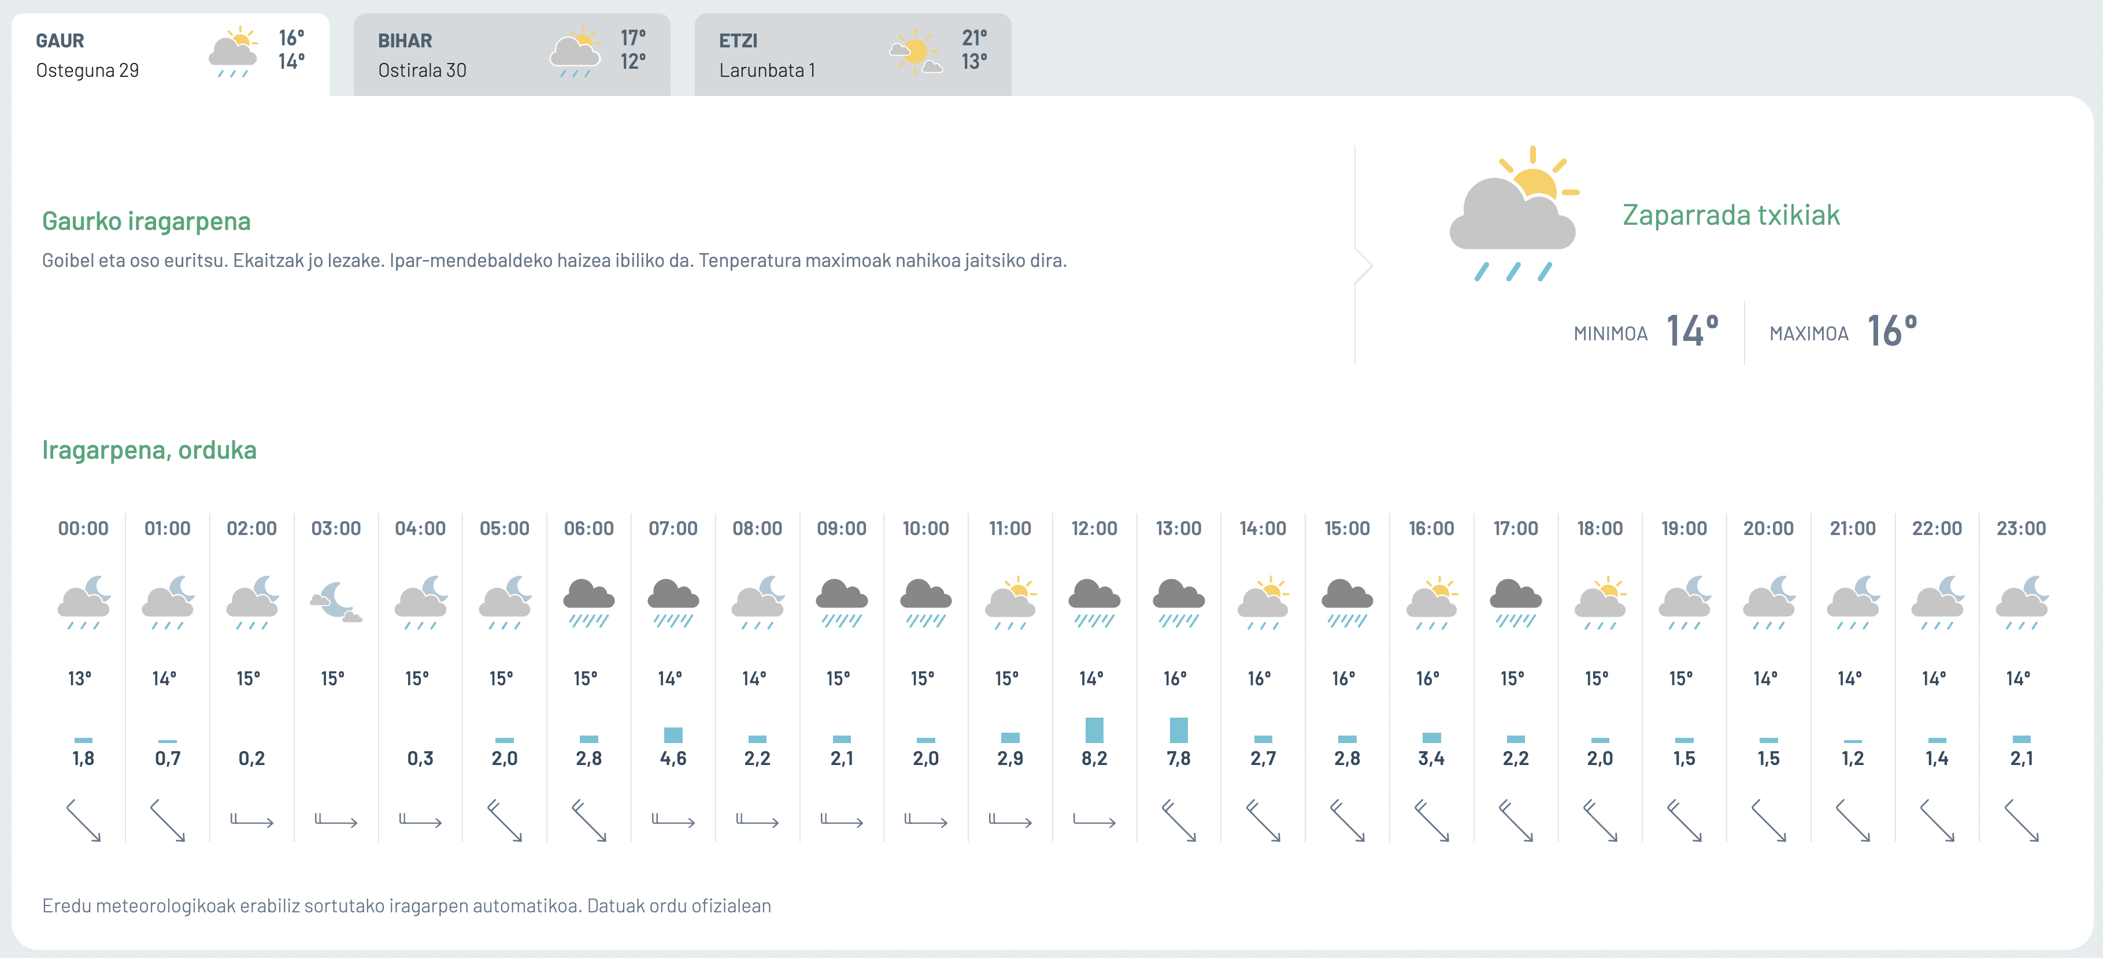Click the 13:00 wind barb arrow
The height and width of the screenshot is (958, 2103).
tap(1179, 820)
